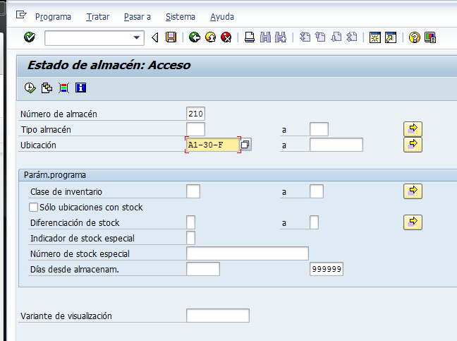Click the Variante de visualización input field

click(217, 316)
